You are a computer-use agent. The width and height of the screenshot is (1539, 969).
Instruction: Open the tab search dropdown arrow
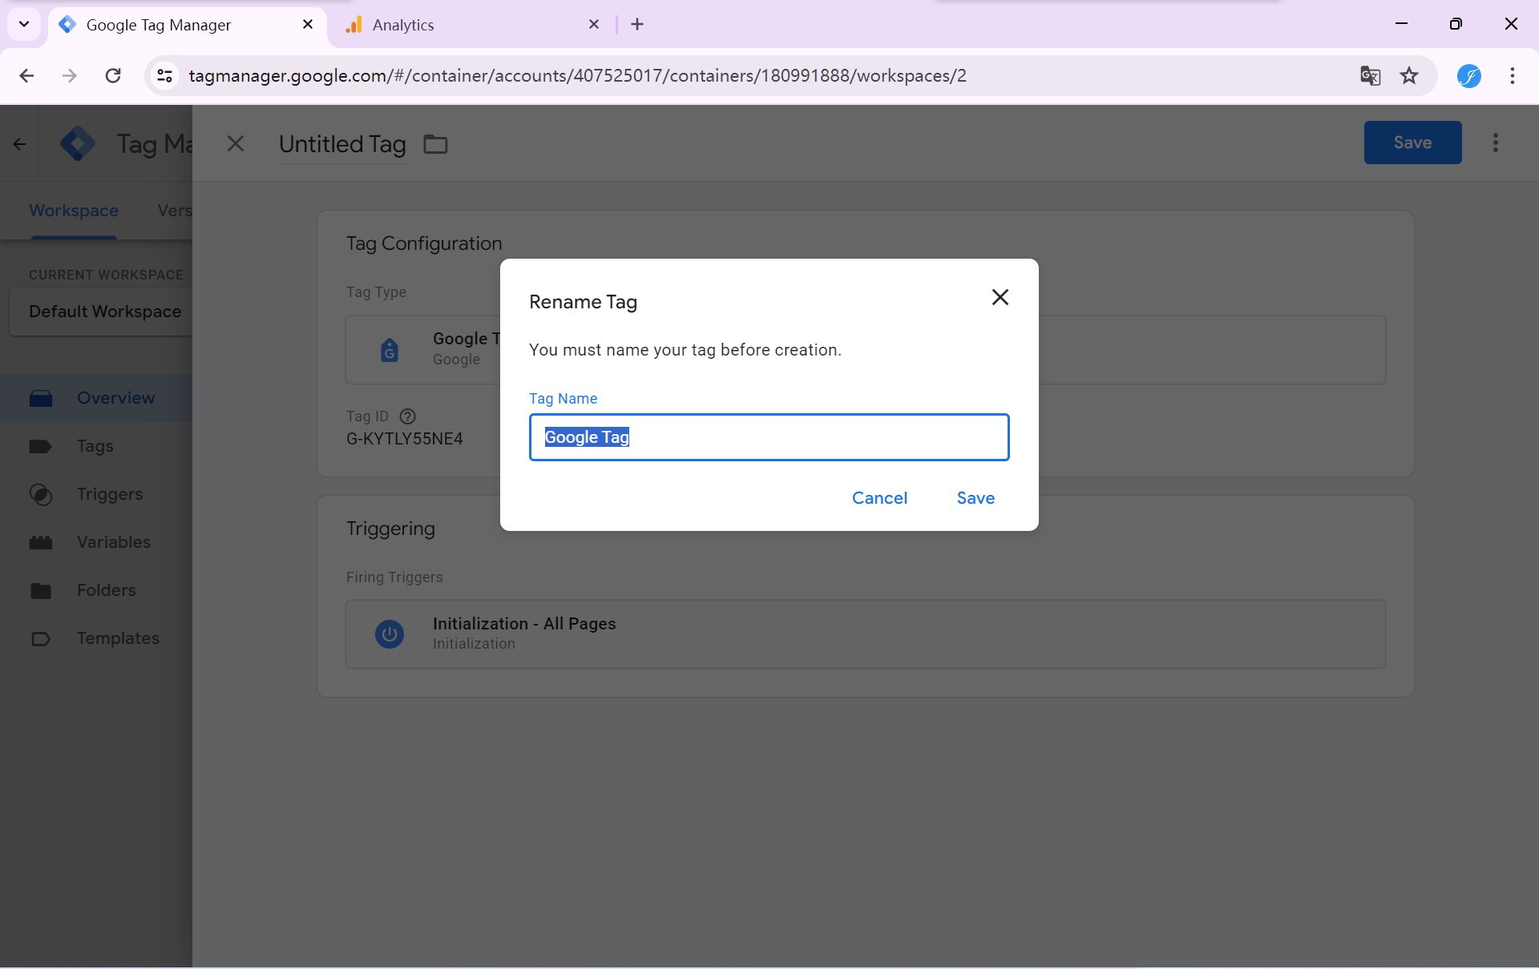(24, 25)
